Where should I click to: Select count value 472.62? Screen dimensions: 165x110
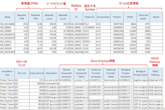point(63,49)
